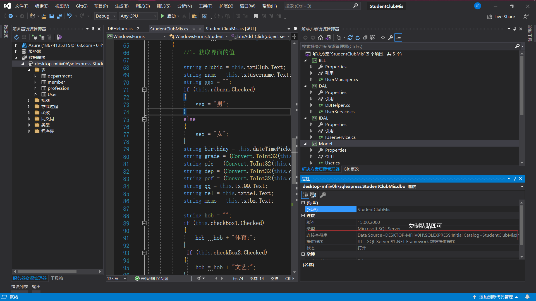This screenshot has height=301, width=536.
Task: Click View Code icon in Solution Explorer
Action: 383,38
